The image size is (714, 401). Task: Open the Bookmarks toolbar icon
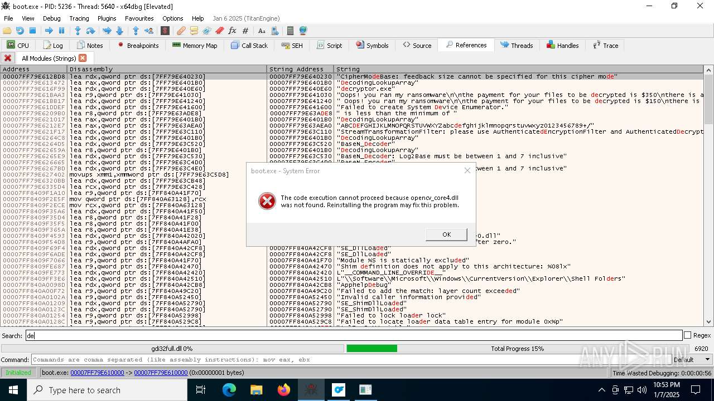[220, 31]
